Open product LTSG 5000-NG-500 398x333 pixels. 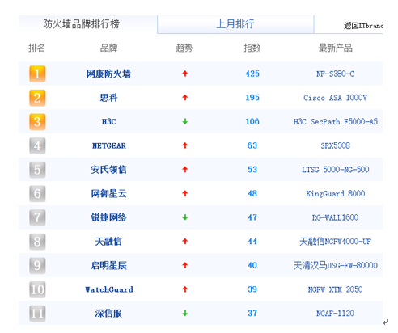(335, 170)
